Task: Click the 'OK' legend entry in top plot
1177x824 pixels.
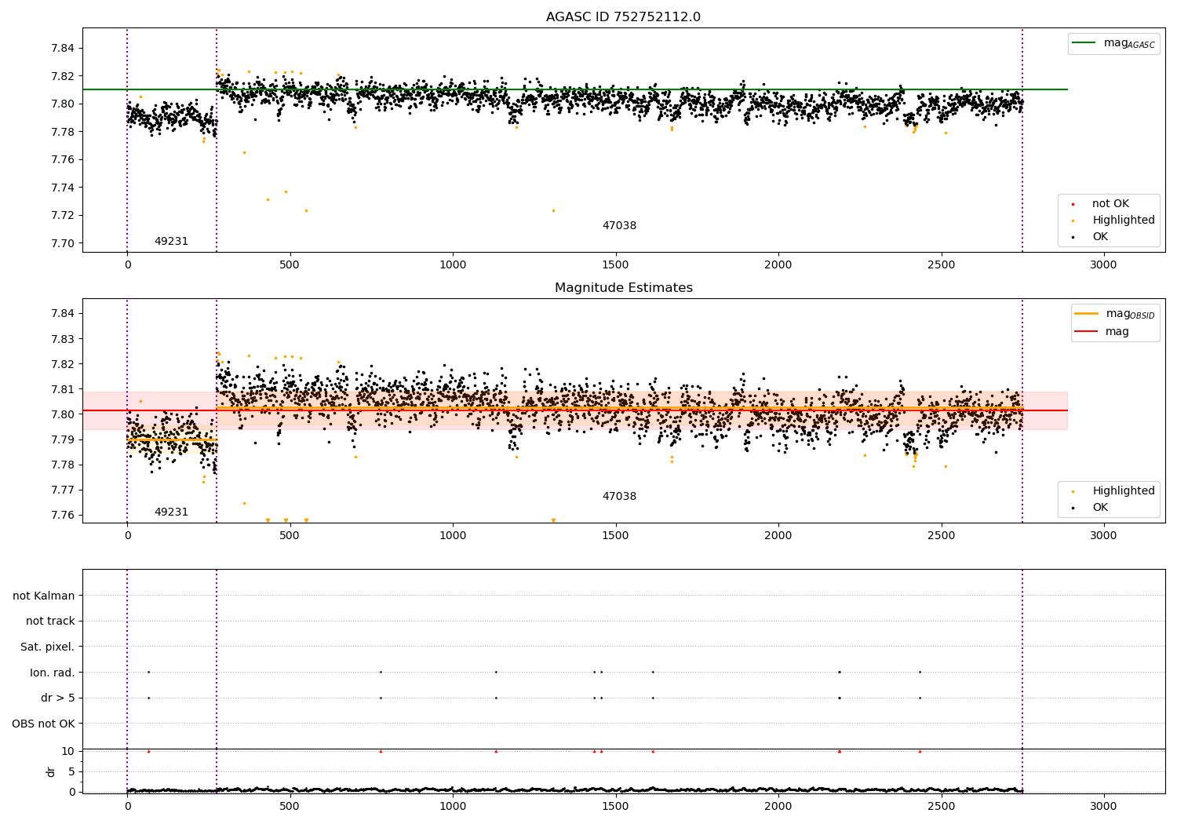Action: tap(1099, 237)
